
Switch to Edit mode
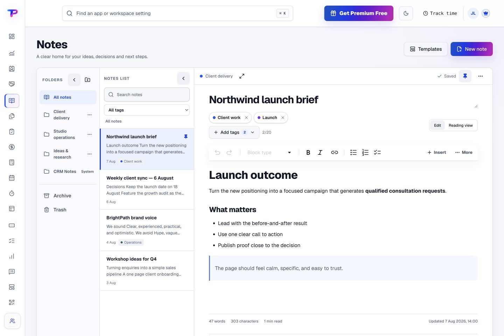tap(437, 125)
